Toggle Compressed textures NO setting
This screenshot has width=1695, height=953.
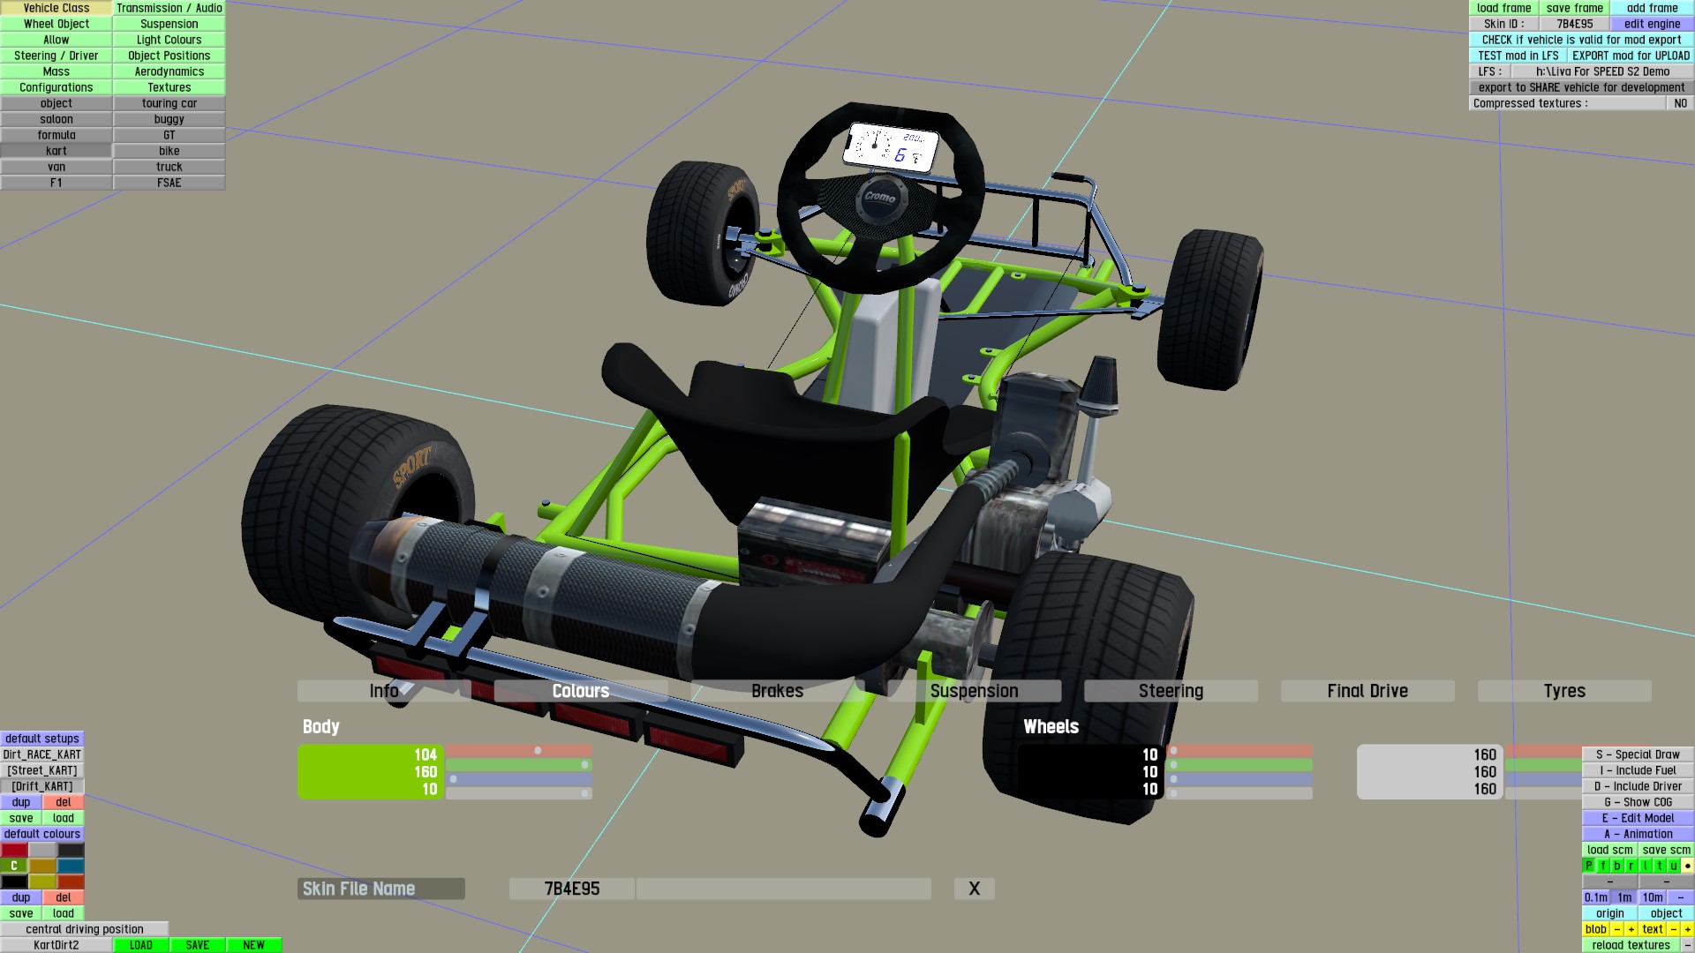pyautogui.click(x=1680, y=103)
